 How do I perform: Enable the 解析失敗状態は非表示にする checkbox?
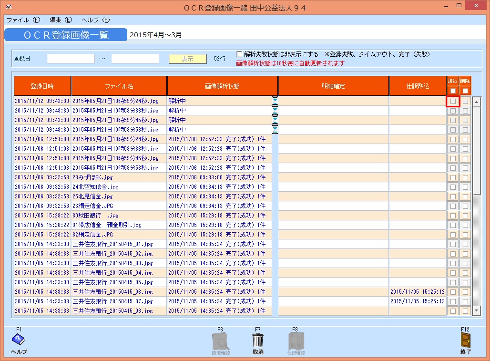(239, 54)
